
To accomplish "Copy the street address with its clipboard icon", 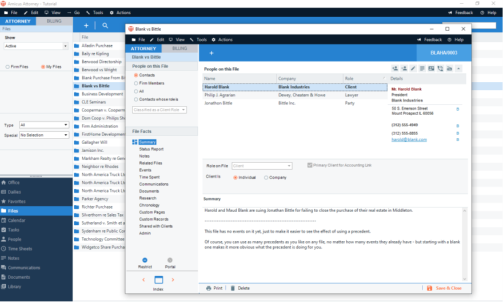I will point(457,109).
